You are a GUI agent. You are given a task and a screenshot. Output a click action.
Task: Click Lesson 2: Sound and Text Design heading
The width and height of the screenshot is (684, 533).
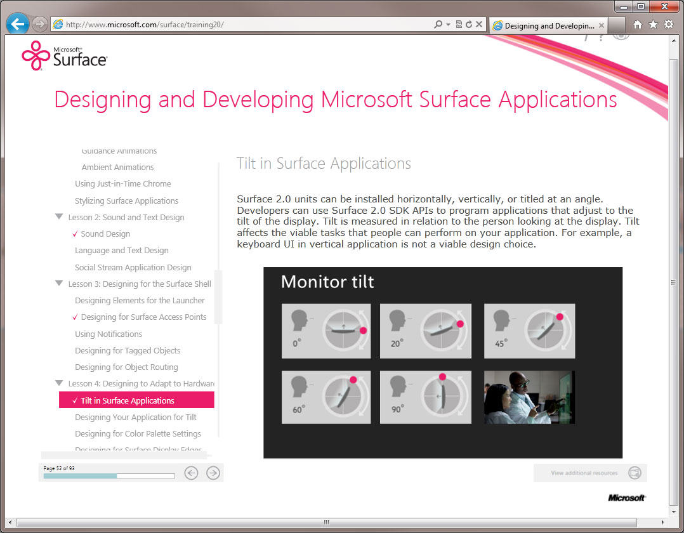tap(126, 217)
